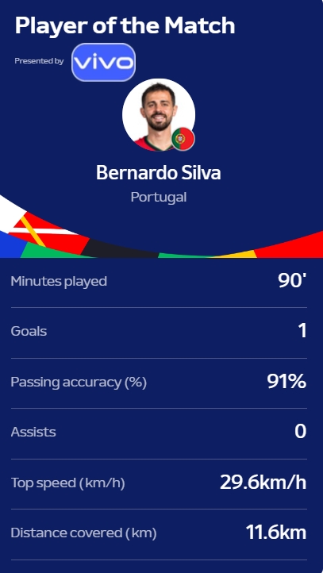Select the Top speed (km/h) label
This screenshot has height=573, width=323.
[x=68, y=483]
